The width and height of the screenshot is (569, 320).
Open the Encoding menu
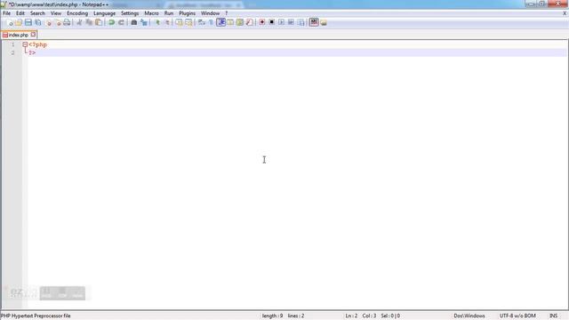point(77,13)
